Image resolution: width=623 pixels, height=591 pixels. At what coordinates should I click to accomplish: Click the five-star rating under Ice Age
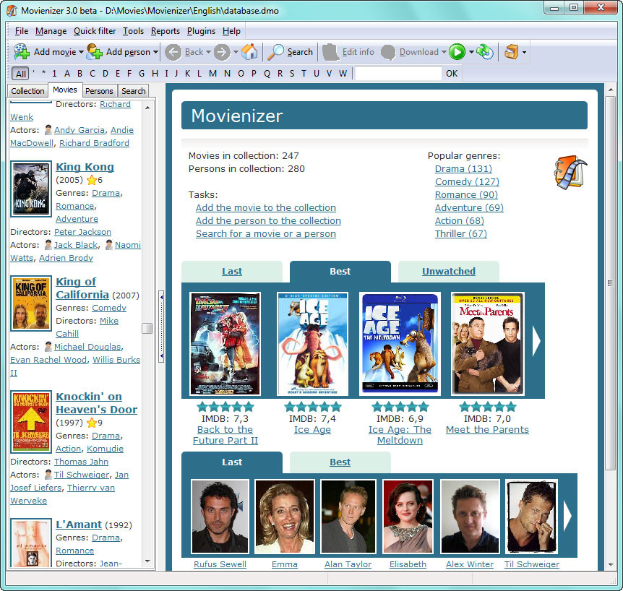tap(313, 407)
